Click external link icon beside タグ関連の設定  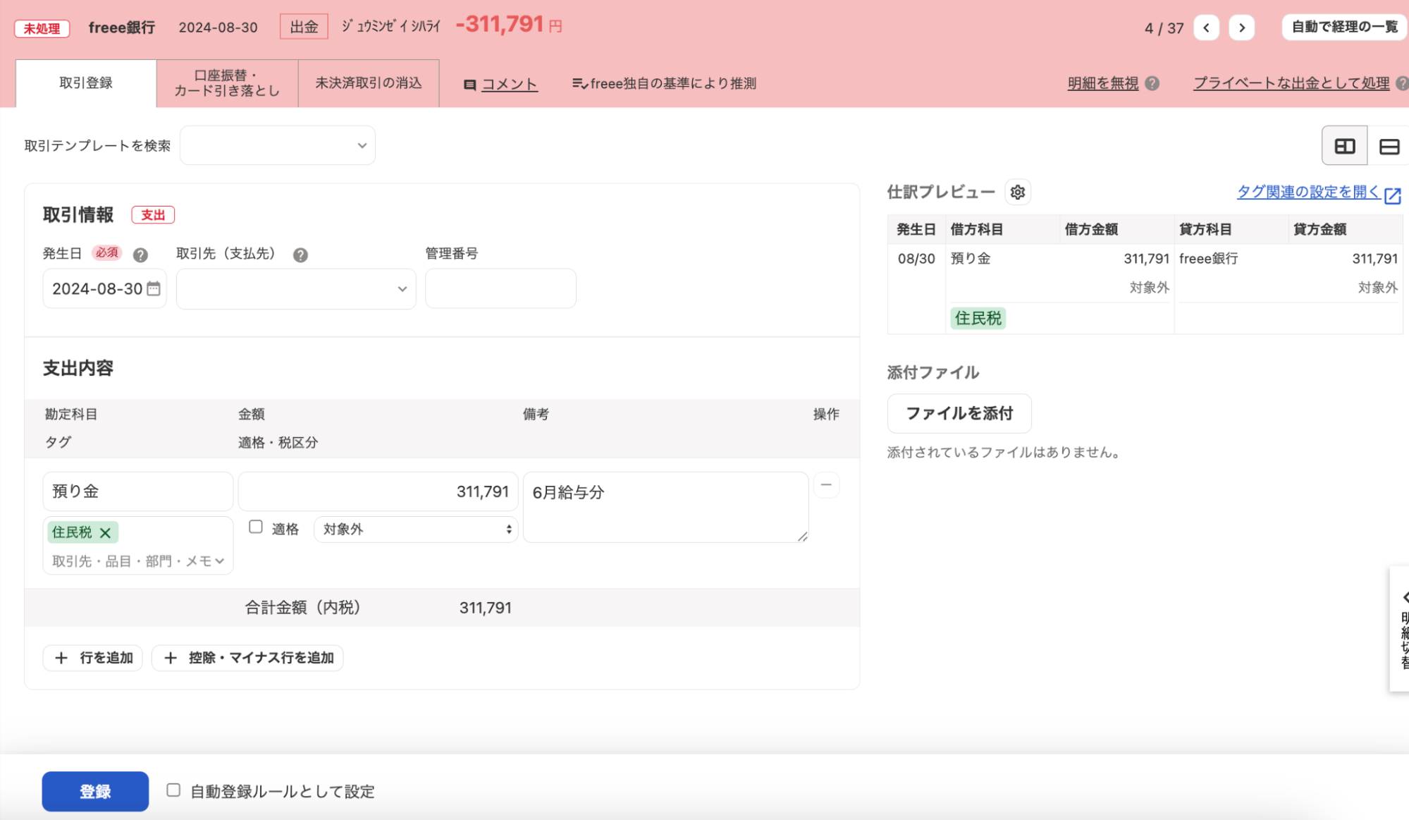pyautogui.click(x=1393, y=195)
